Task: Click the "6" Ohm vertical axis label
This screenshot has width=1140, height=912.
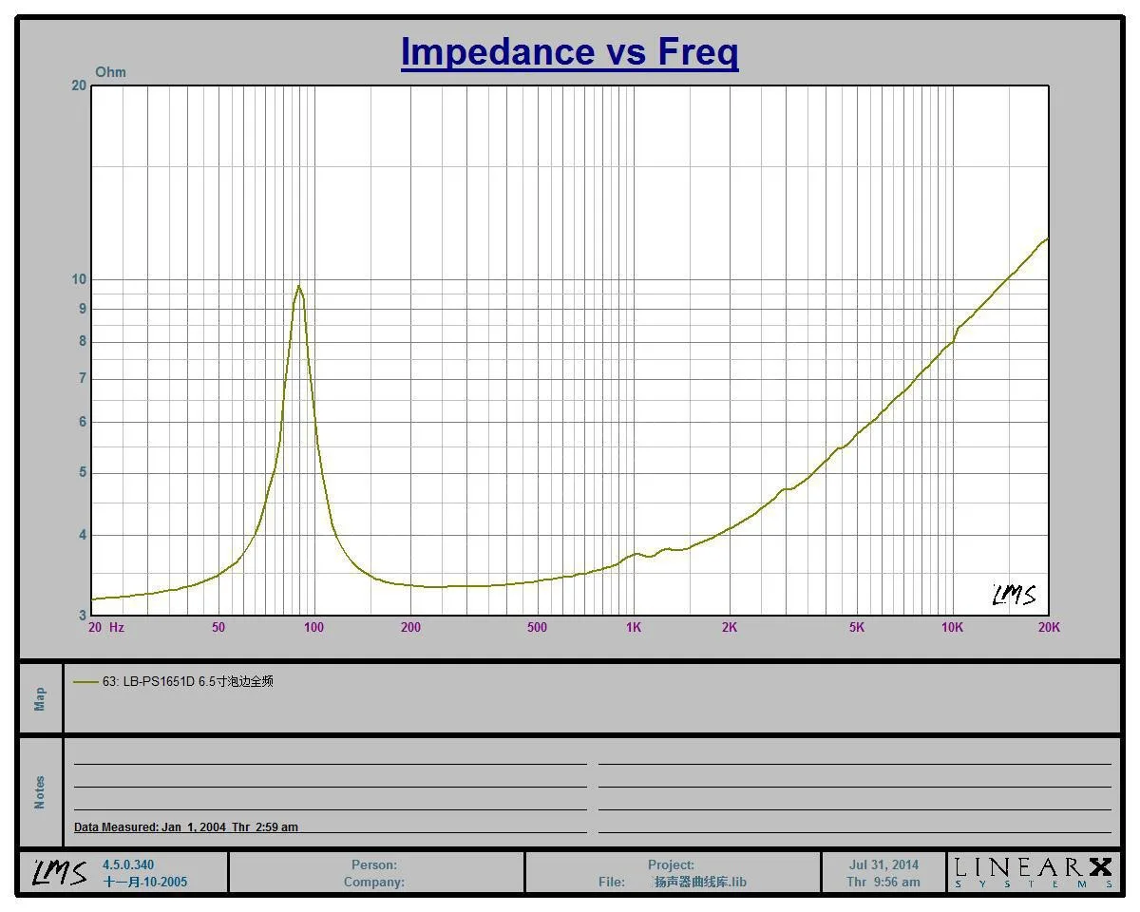Action: tap(83, 422)
